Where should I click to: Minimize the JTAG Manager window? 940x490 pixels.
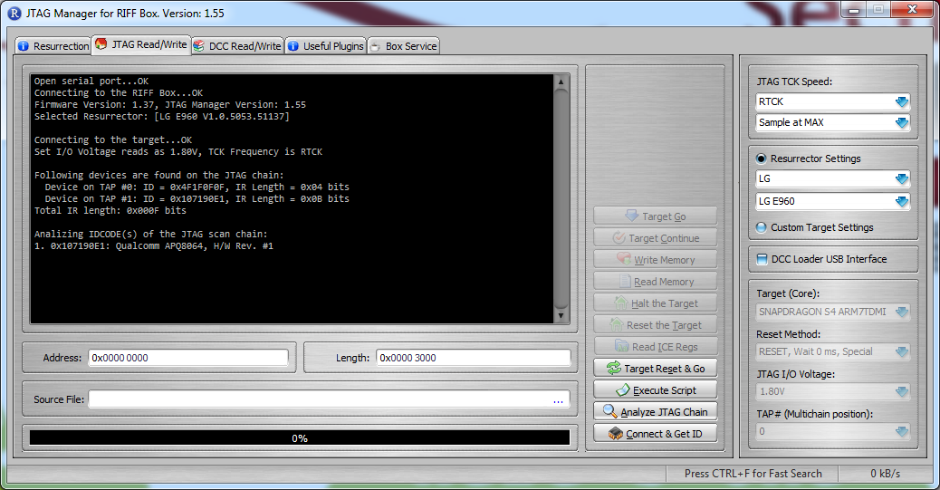click(x=854, y=10)
